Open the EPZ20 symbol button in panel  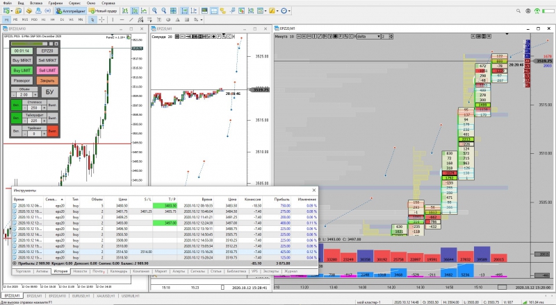47,51
